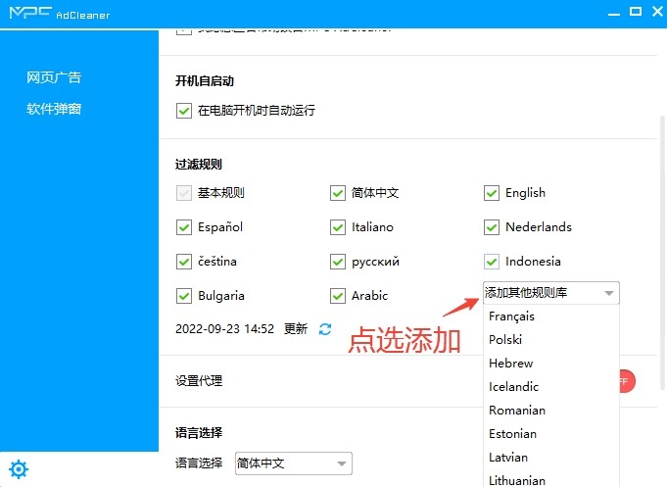Viewport: 667px width, 487px height.
Task: Click the MPC AdCleaner logo
Action: [x=51, y=12]
